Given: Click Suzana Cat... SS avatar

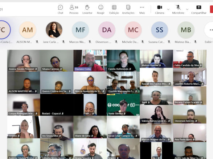Looking at the screenshot, I should (160, 30).
